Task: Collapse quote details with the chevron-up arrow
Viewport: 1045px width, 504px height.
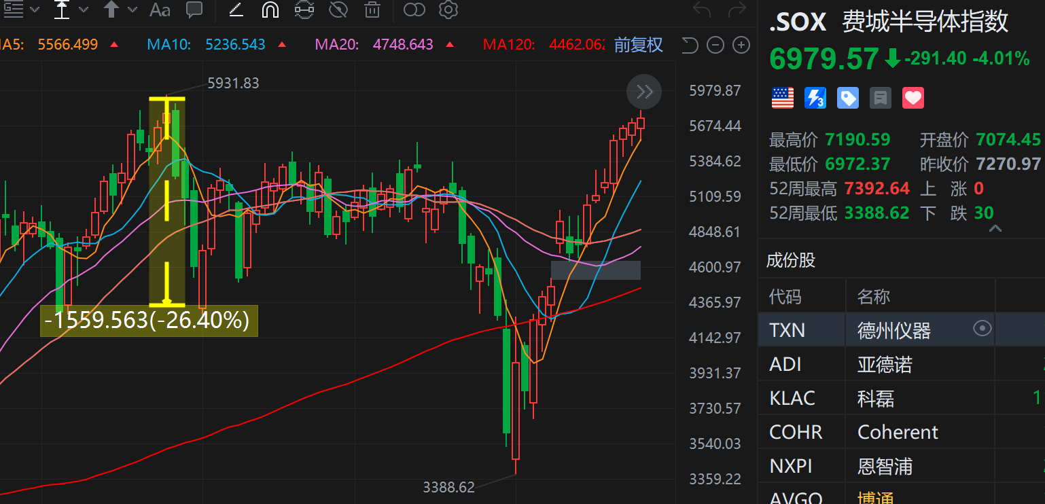Action: [x=995, y=230]
